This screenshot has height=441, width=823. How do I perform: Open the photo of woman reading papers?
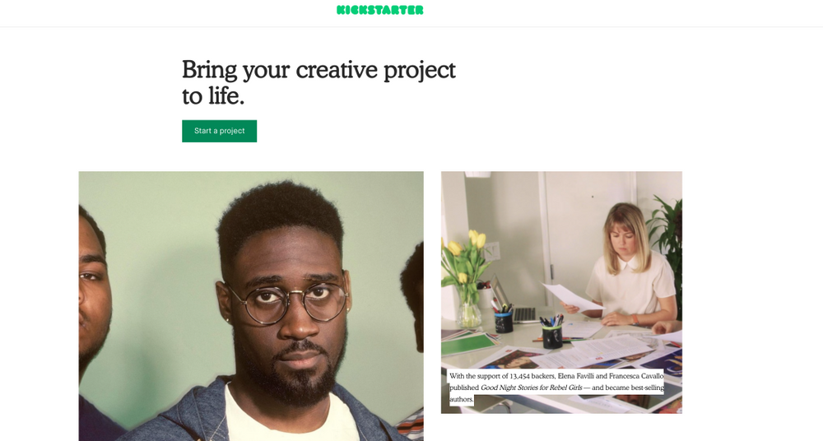click(x=561, y=292)
